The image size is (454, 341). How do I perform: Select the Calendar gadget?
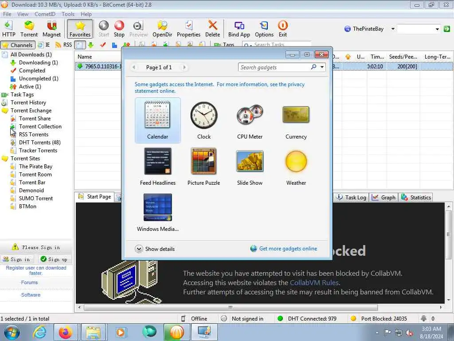[x=157, y=120]
